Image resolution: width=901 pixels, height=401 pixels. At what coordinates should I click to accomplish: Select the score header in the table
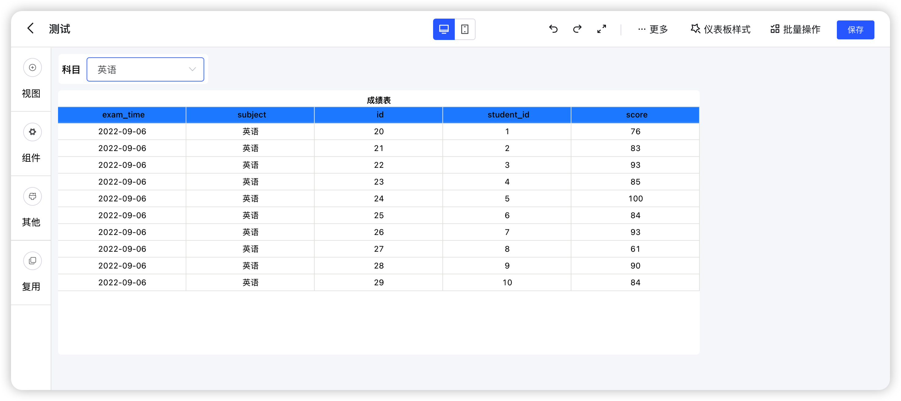click(636, 115)
